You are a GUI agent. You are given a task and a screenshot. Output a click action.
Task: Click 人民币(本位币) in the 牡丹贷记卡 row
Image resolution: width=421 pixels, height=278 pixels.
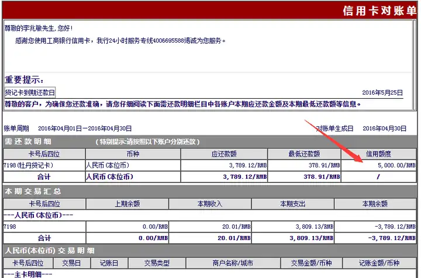108,165
